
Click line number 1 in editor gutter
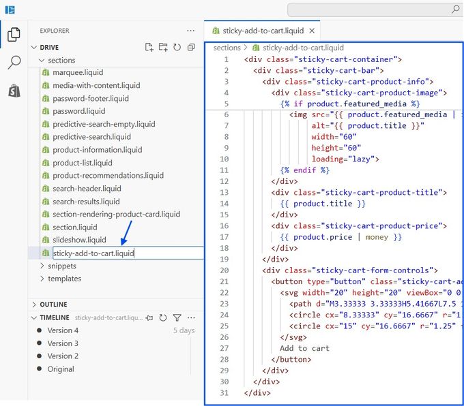(x=226, y=59)
